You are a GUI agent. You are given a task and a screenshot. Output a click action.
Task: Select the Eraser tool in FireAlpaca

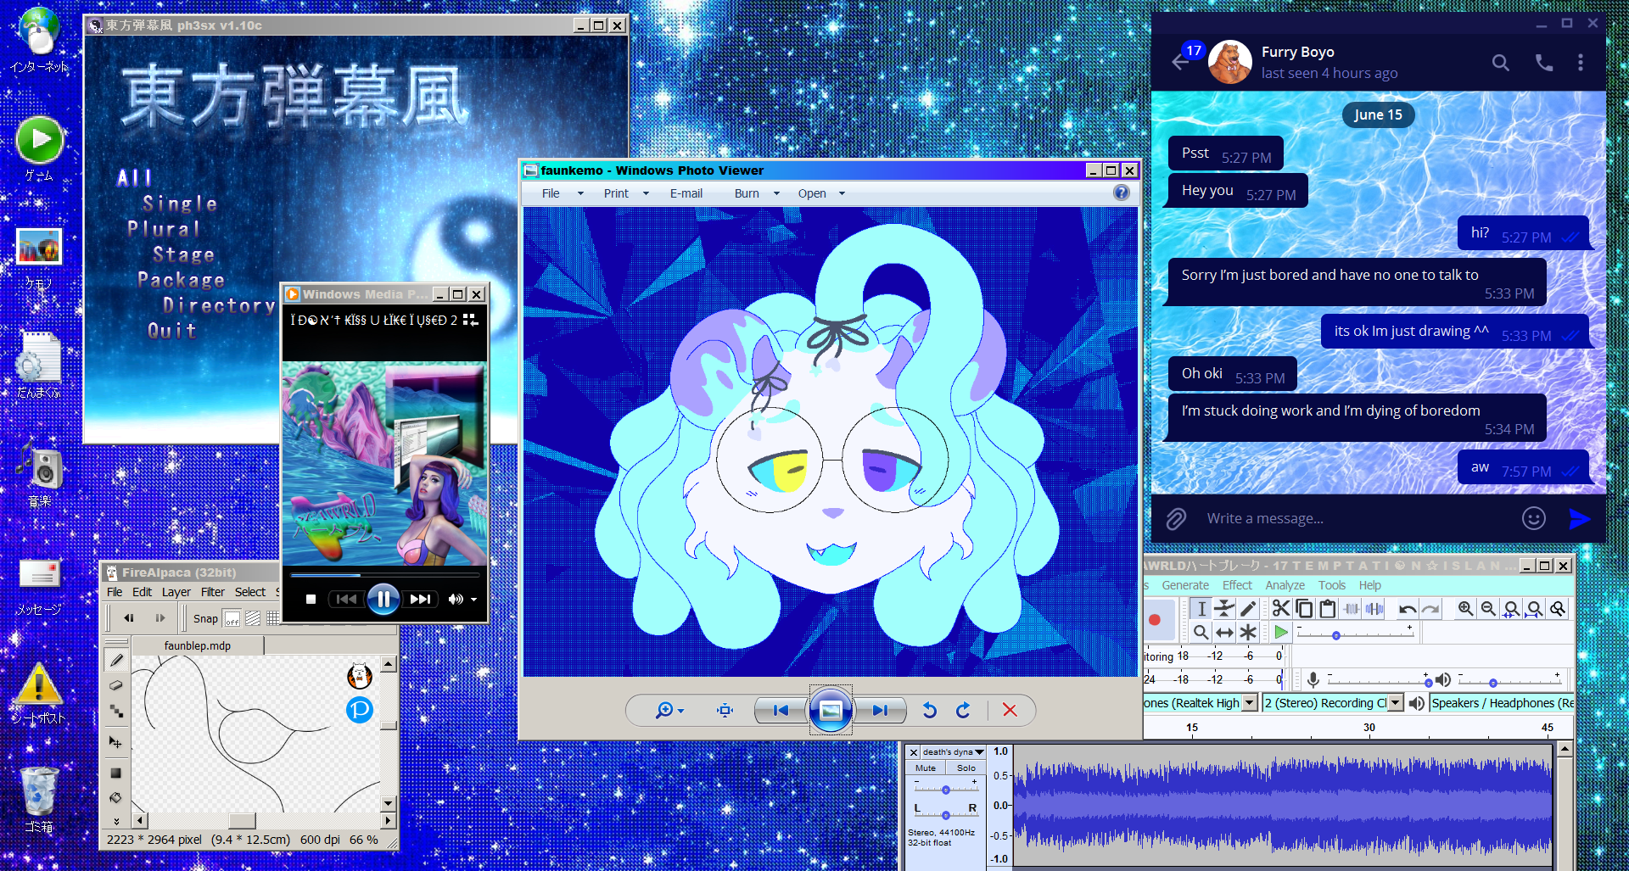[x=116, y=685]
